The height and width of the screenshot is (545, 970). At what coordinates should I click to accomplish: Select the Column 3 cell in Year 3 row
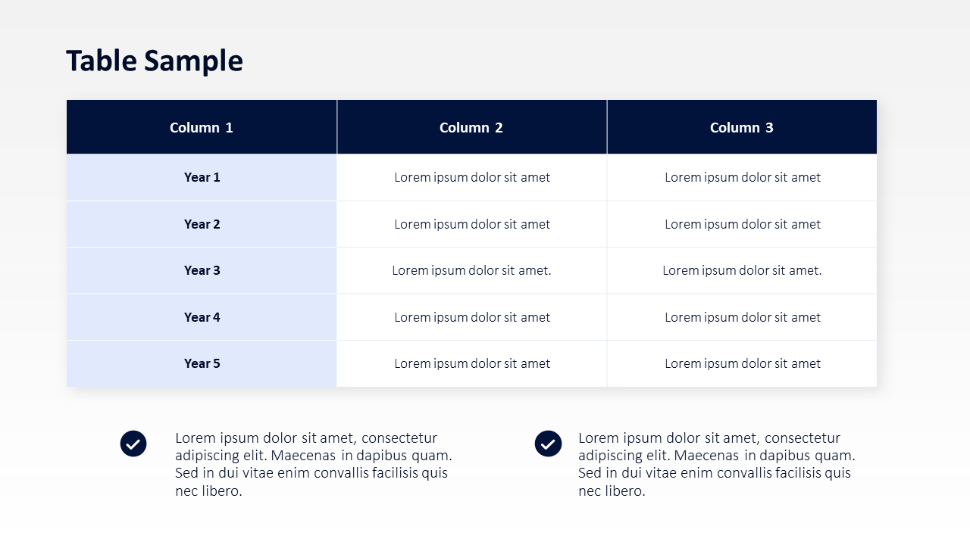pos(743,270)
